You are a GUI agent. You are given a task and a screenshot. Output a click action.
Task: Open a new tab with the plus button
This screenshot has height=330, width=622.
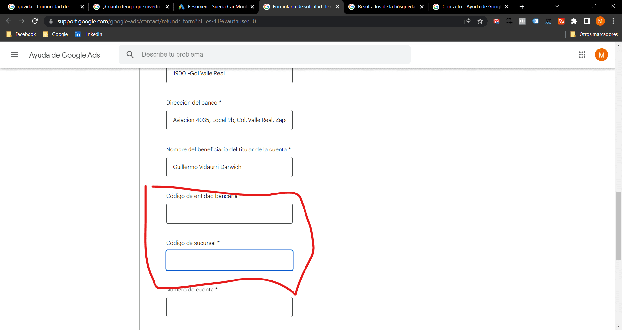click(x=522, y=7)
